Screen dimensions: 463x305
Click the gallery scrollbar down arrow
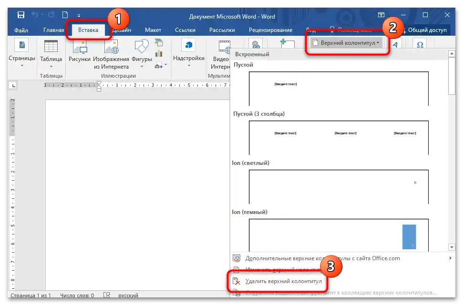coord(452,247)
